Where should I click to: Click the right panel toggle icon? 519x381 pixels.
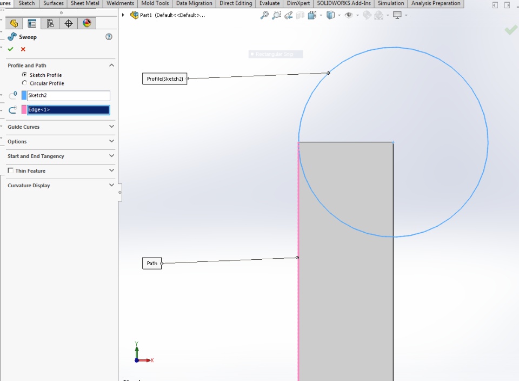tap(507, 5)
